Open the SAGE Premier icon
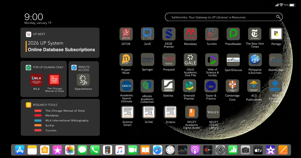This screenshot has height=158, width=301. 169,34
